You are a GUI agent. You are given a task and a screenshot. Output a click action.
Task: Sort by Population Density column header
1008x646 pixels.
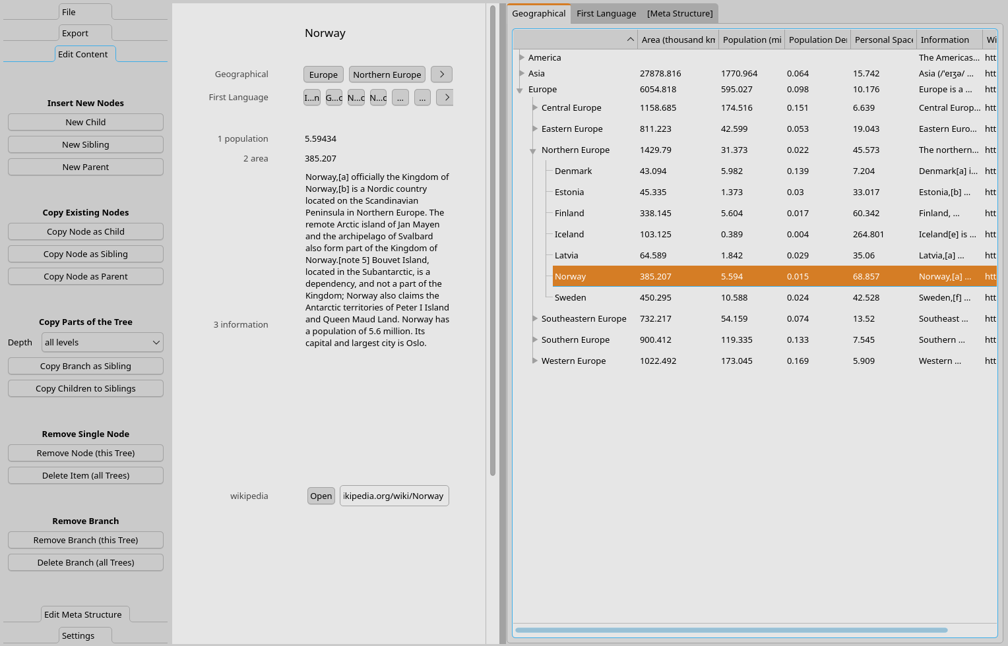pos(817,40)
